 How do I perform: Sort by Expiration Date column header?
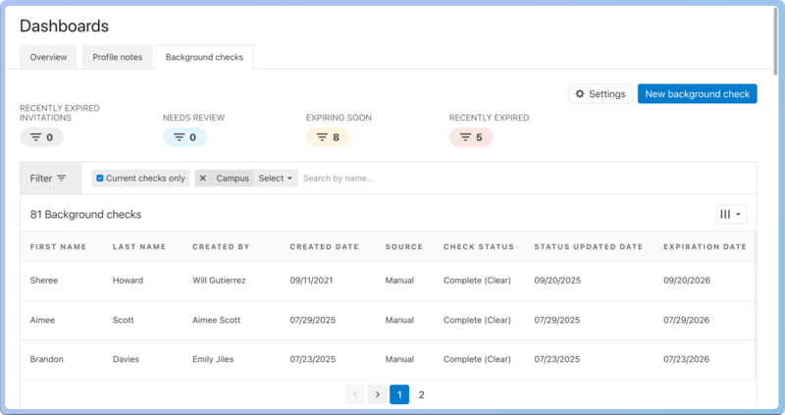point(705,247)
